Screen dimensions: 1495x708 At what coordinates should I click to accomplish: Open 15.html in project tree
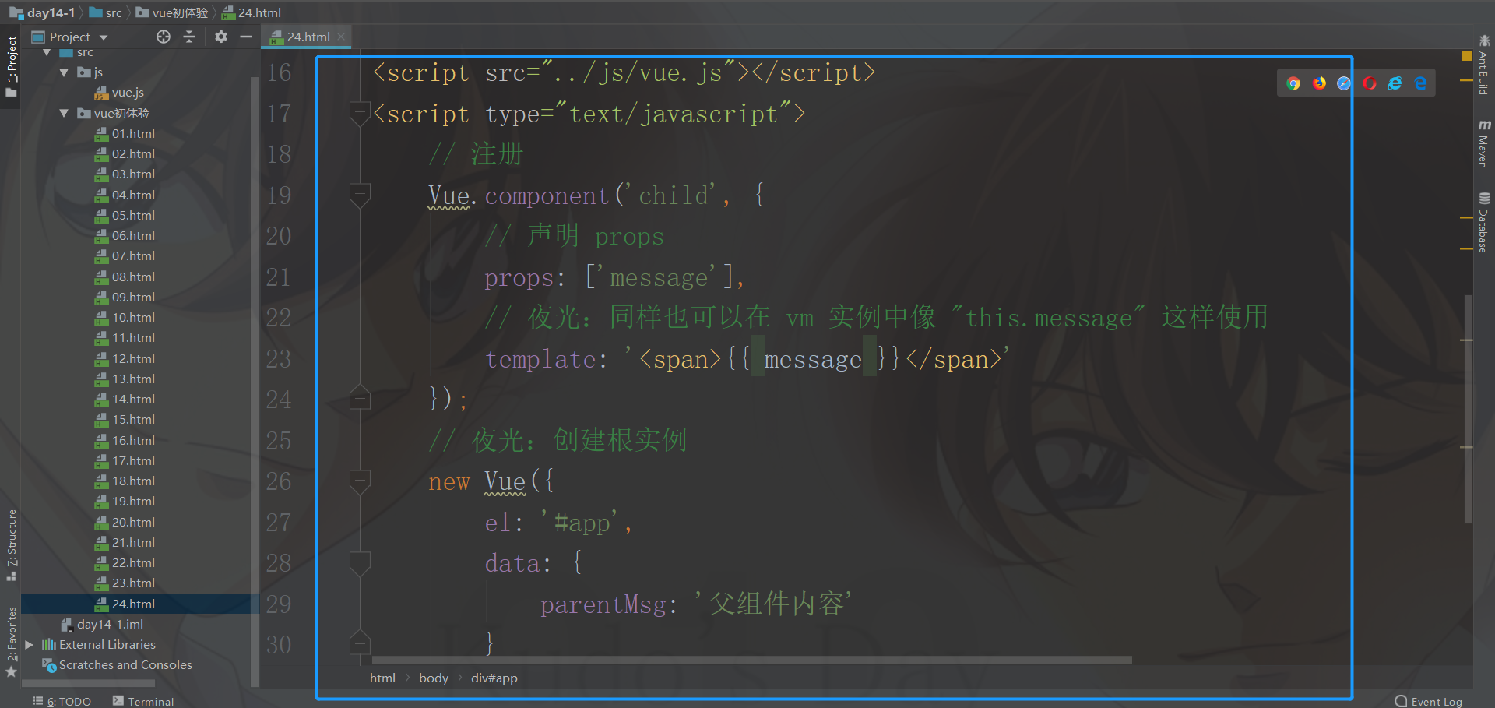(x=125, y=419)
